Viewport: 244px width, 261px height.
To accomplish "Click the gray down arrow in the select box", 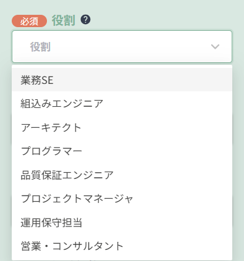I will [x=215, y=47].
